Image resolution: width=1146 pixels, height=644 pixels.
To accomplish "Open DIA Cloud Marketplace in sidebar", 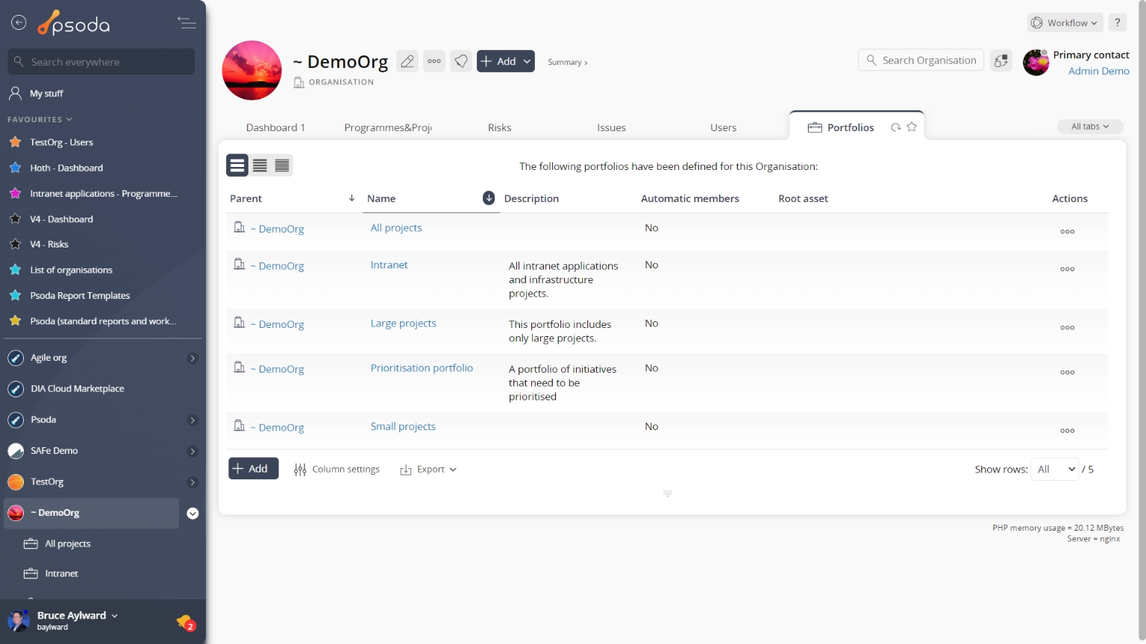I will click(x=77, y=389).
